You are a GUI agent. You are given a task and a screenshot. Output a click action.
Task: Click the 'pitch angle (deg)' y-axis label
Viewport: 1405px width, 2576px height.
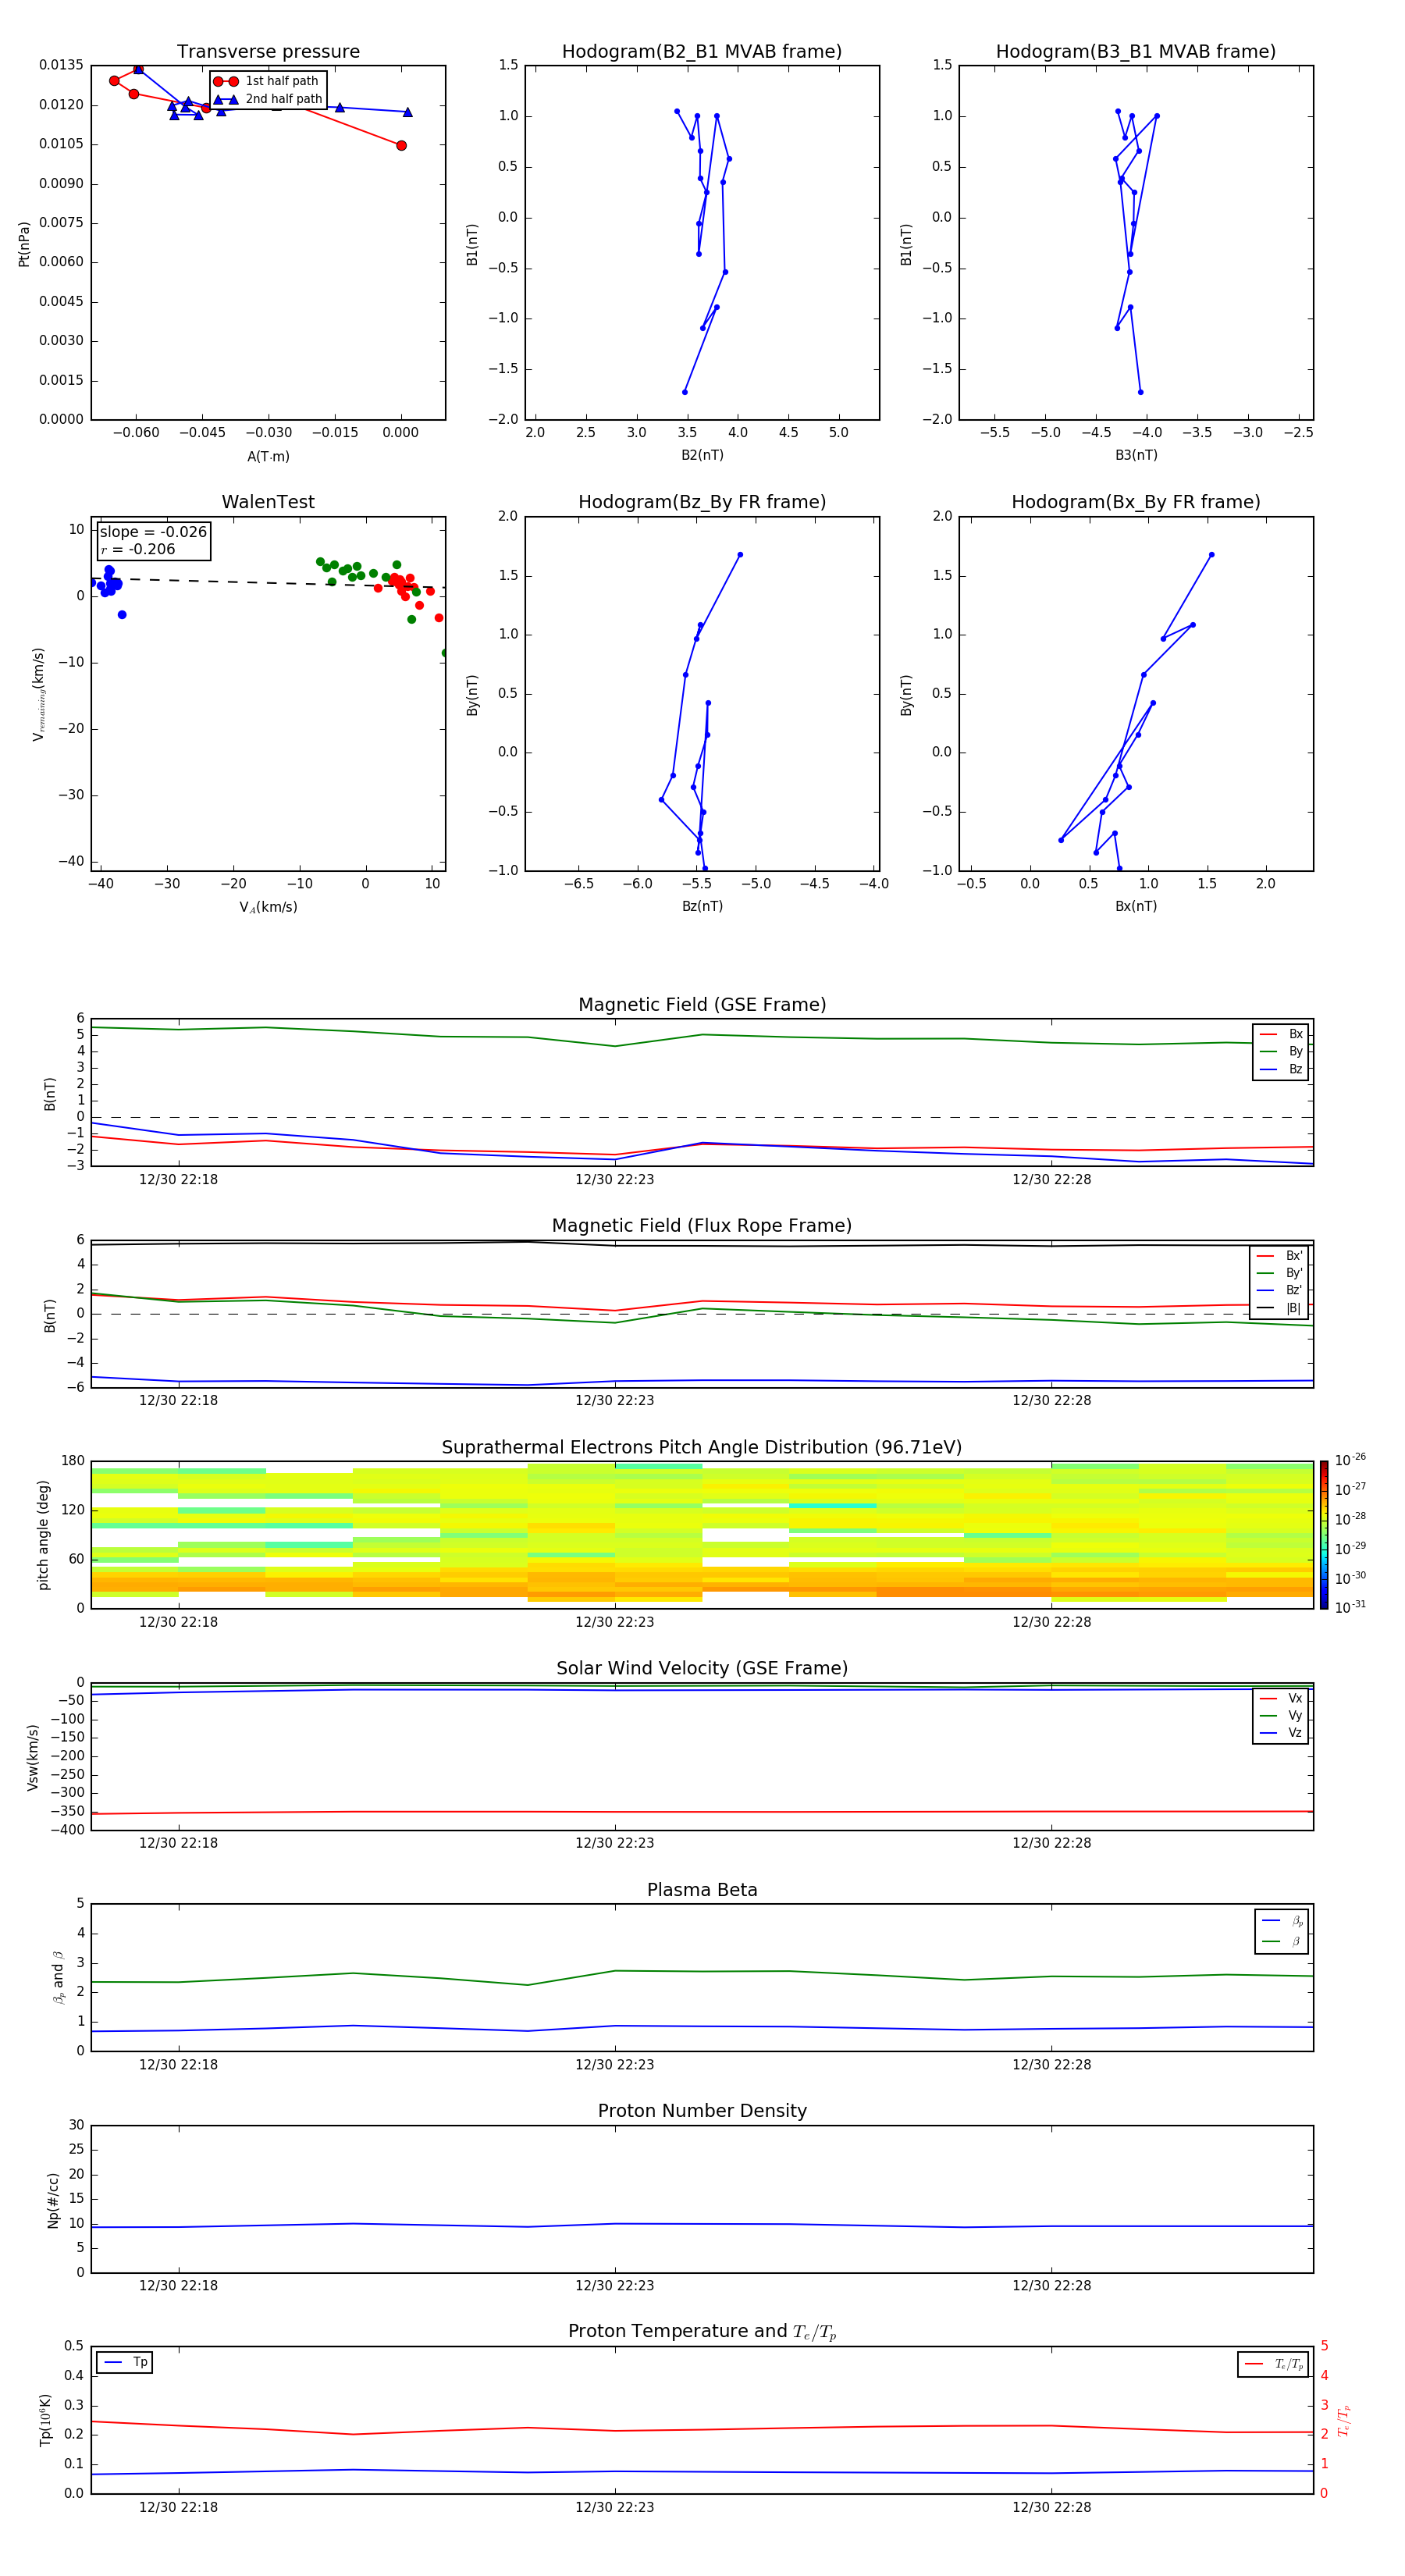tap(43, 1534)
